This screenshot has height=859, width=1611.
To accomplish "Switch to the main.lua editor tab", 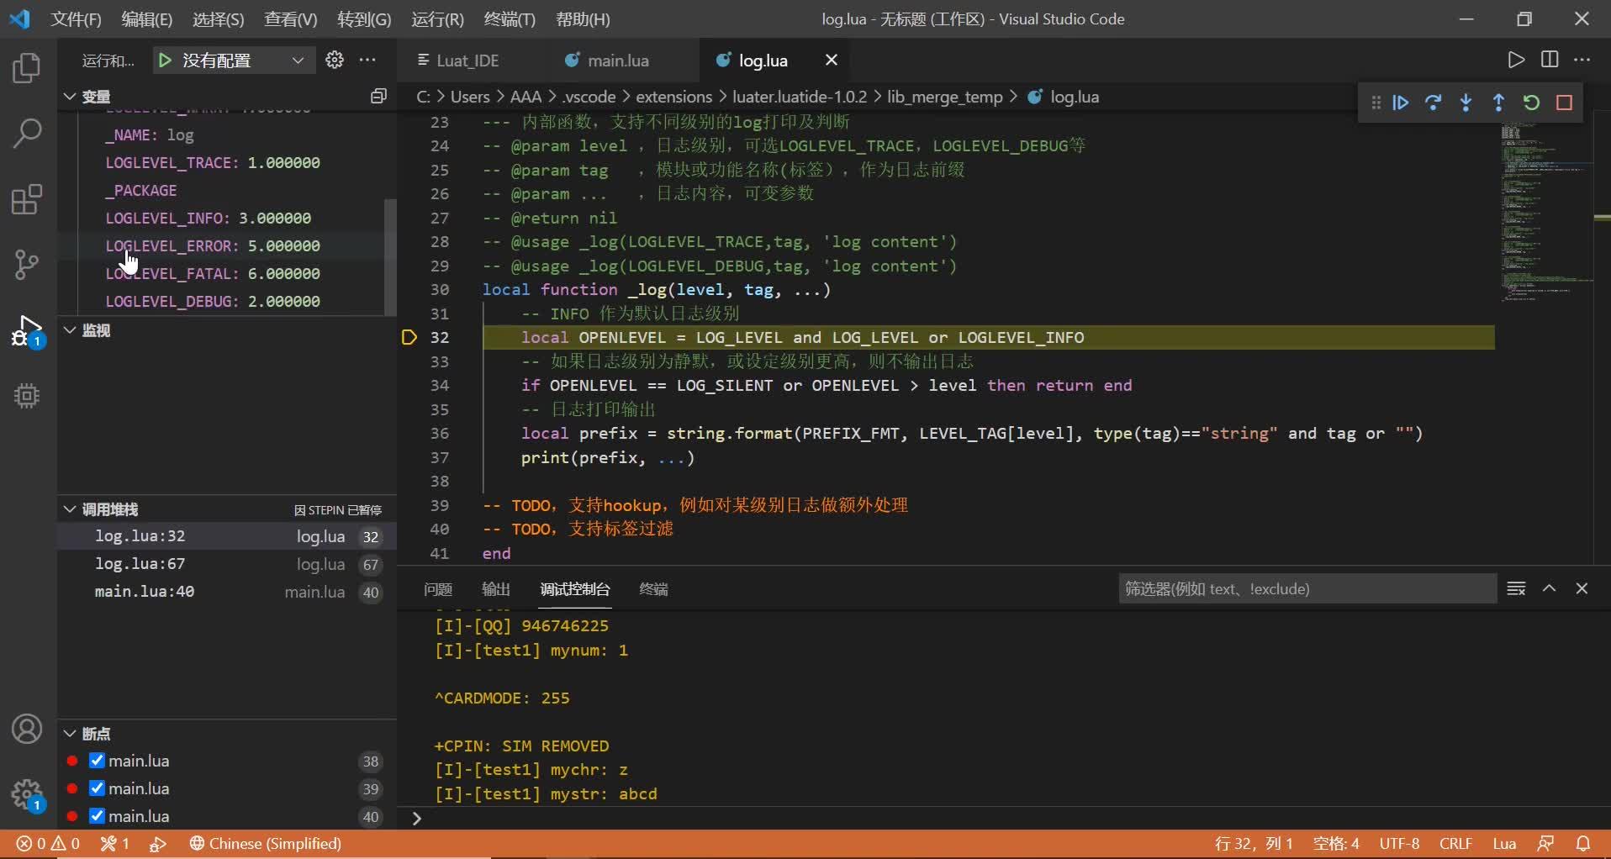I will [x=617, y=61].
